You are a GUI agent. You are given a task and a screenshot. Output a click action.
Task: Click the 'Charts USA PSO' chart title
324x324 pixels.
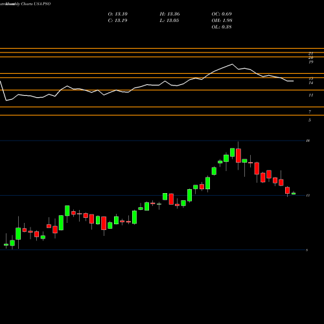(36, 4)
